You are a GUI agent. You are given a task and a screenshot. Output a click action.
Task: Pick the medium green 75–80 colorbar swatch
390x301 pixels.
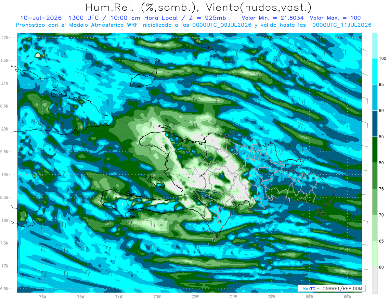pos(375,176)
